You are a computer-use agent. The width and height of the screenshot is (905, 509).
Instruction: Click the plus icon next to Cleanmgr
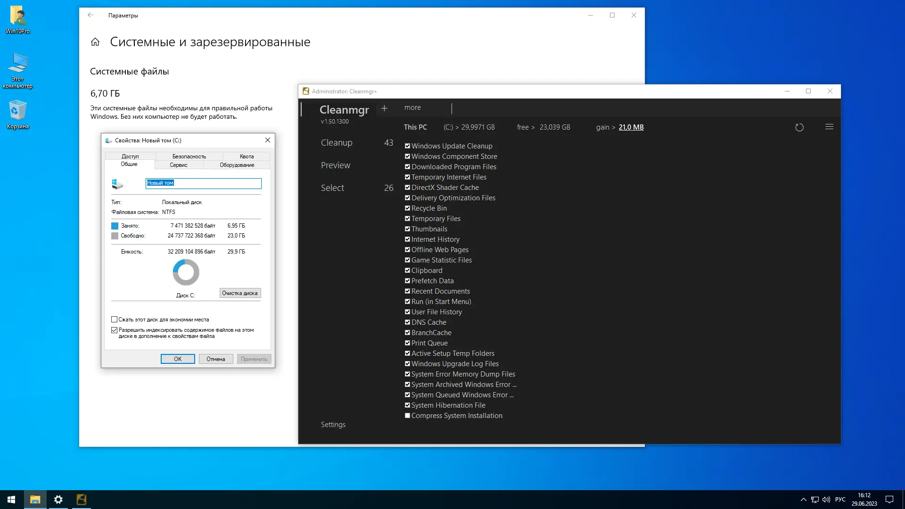pyautogui.click(x=384, y=108)
